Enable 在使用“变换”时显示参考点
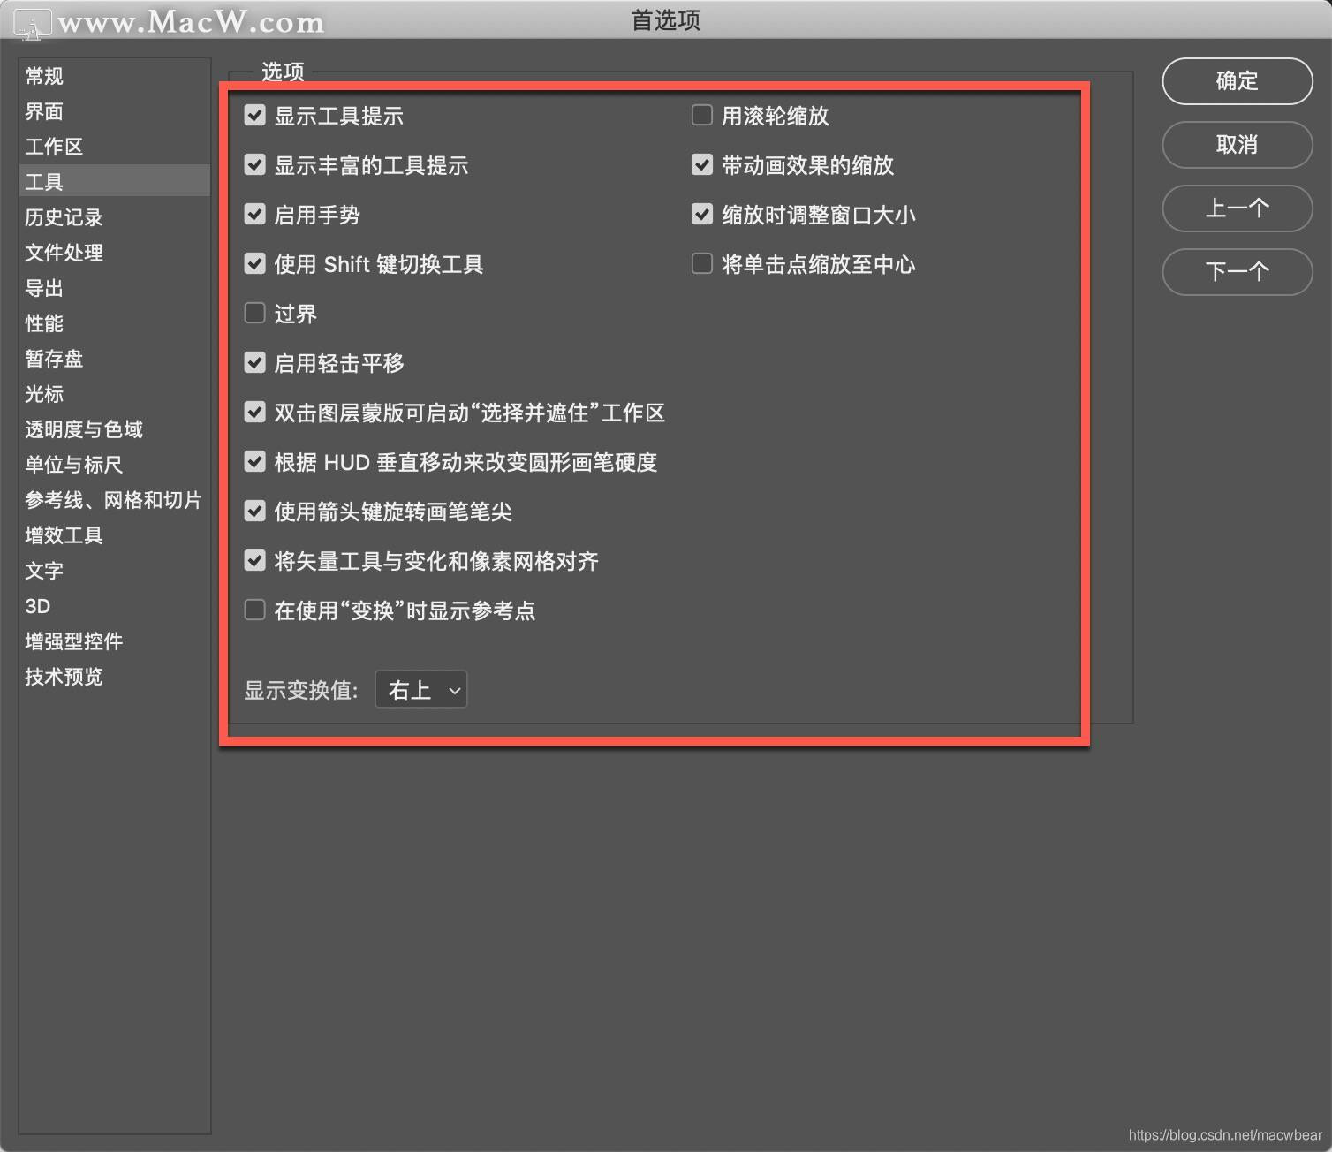1332x1152 pixels. coord(255,610)
